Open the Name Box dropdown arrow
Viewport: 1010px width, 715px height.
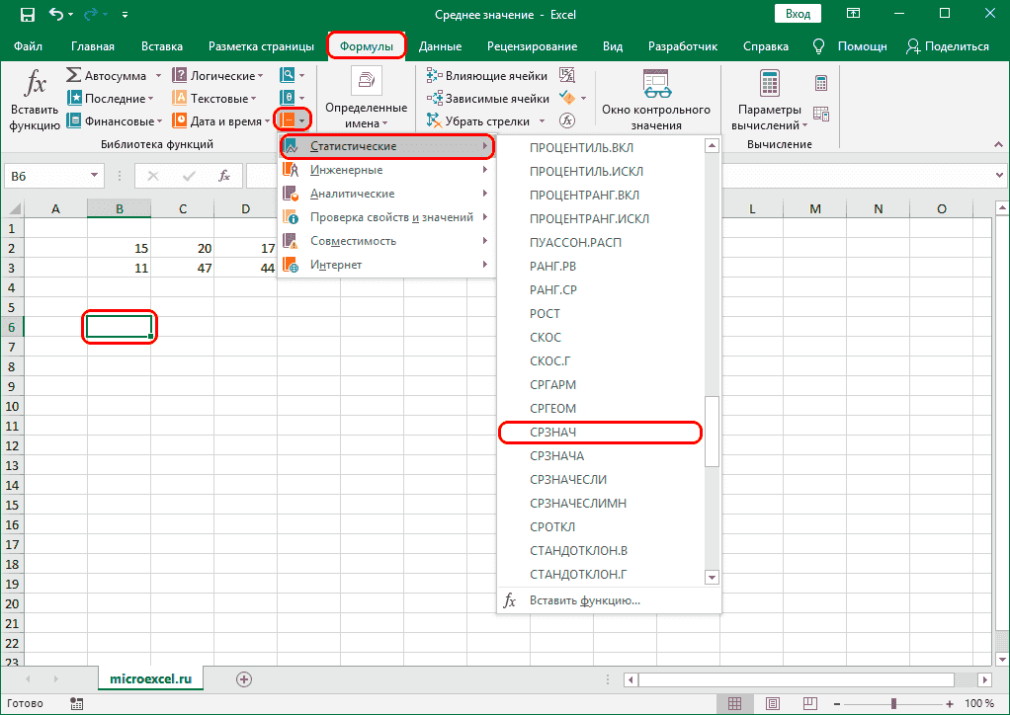click(x=95, y=176)
